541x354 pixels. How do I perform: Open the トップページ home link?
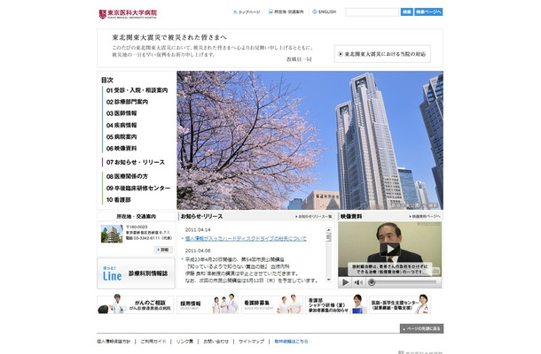coord(247,12)
